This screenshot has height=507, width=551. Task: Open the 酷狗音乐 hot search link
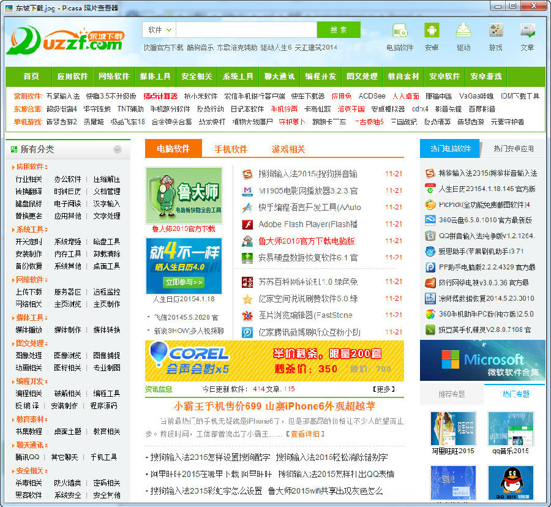click(200, 47)
